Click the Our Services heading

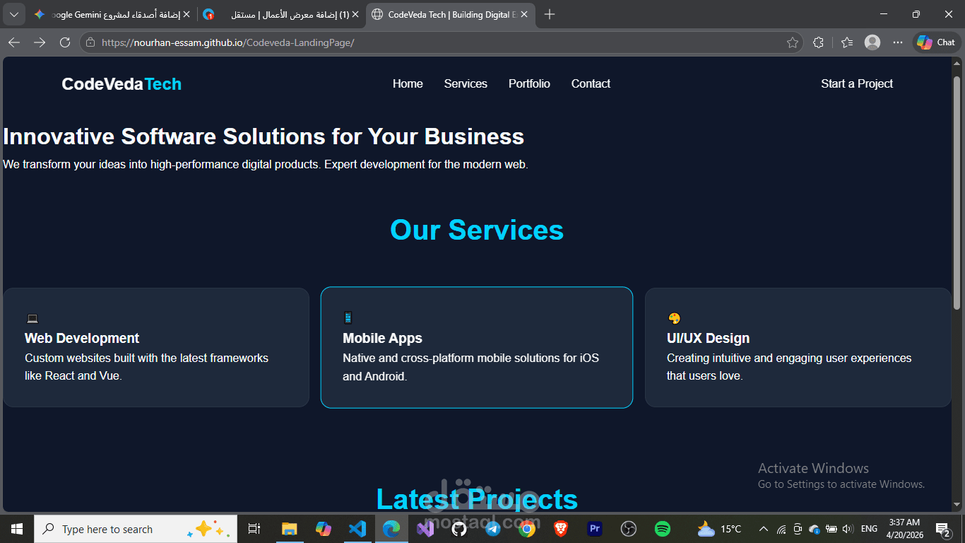point(477,230)
